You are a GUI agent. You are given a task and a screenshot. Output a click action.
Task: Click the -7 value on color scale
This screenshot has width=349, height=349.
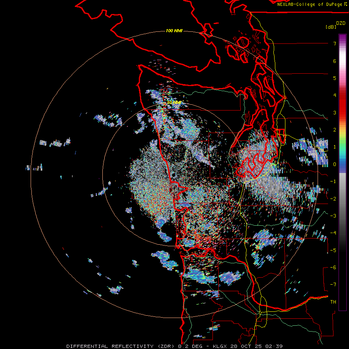333,285
